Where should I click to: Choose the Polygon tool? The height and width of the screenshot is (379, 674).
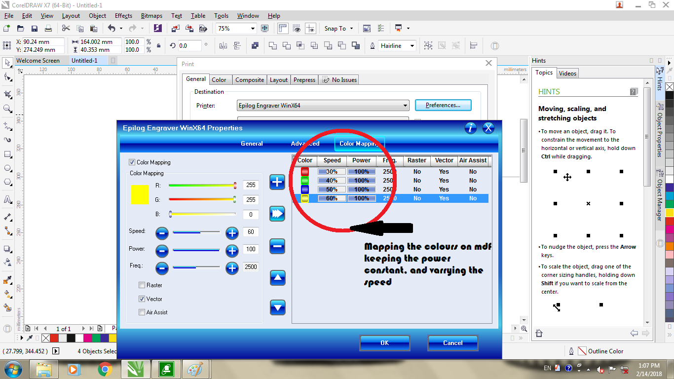click(7, 182)
